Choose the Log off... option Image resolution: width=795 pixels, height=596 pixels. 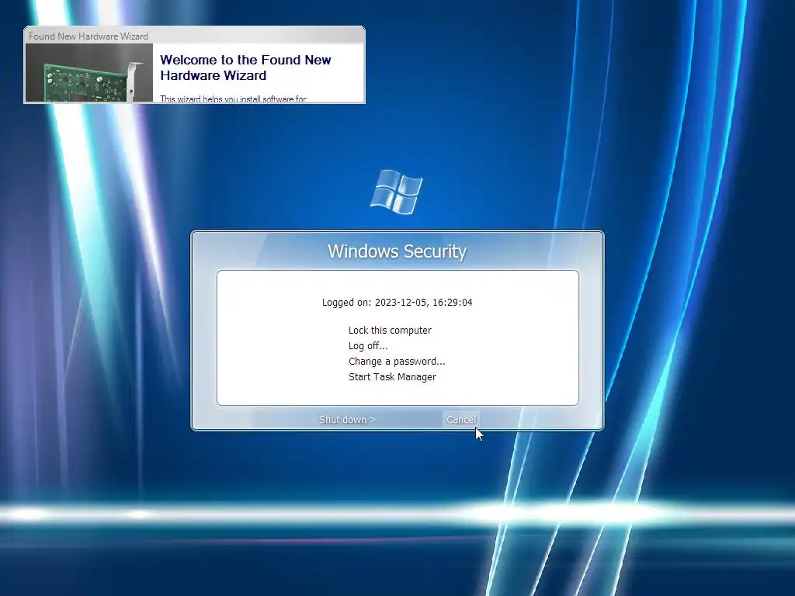click(368, 346)
